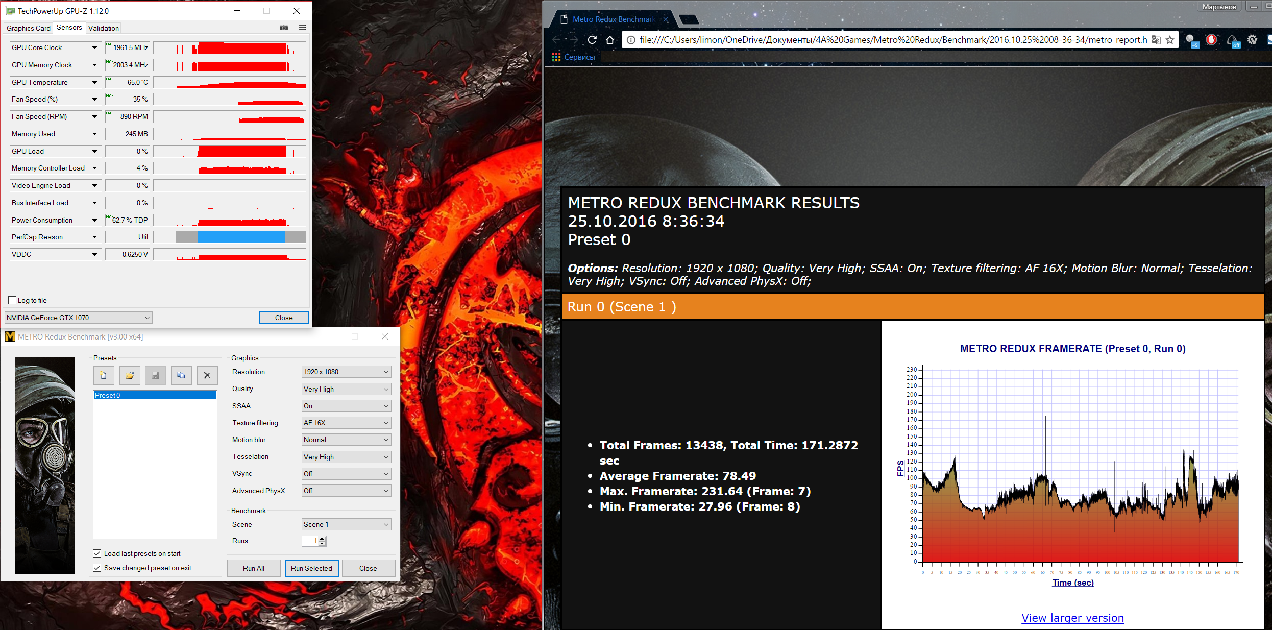Click the AdBlock red stop-hand extension icon

click(x=1211, y=40)
